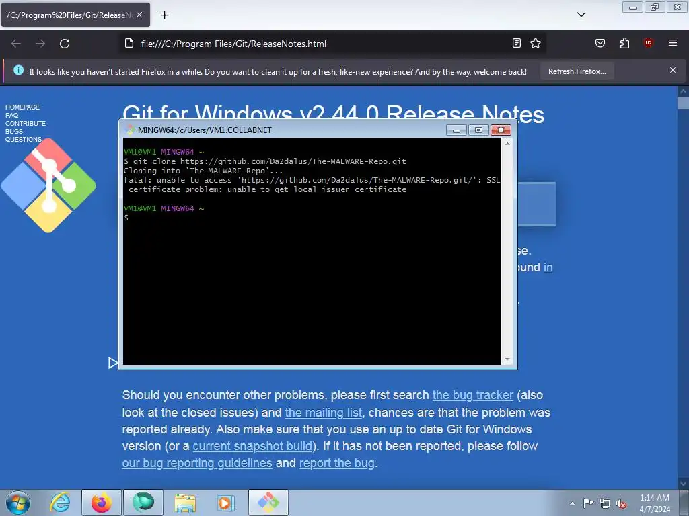Reload the current page
689x516 pixels.
pyautogui.click(x=65, y=44)
